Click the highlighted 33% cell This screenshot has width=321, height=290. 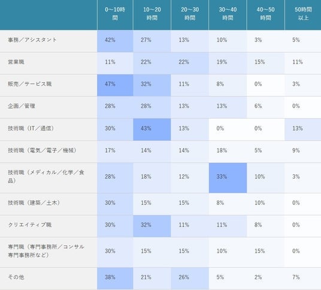click(x=228, y=178)
